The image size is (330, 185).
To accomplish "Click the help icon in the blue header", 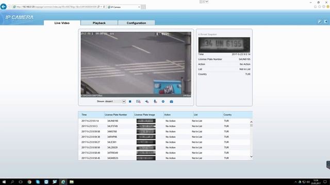I will [320, 22].
